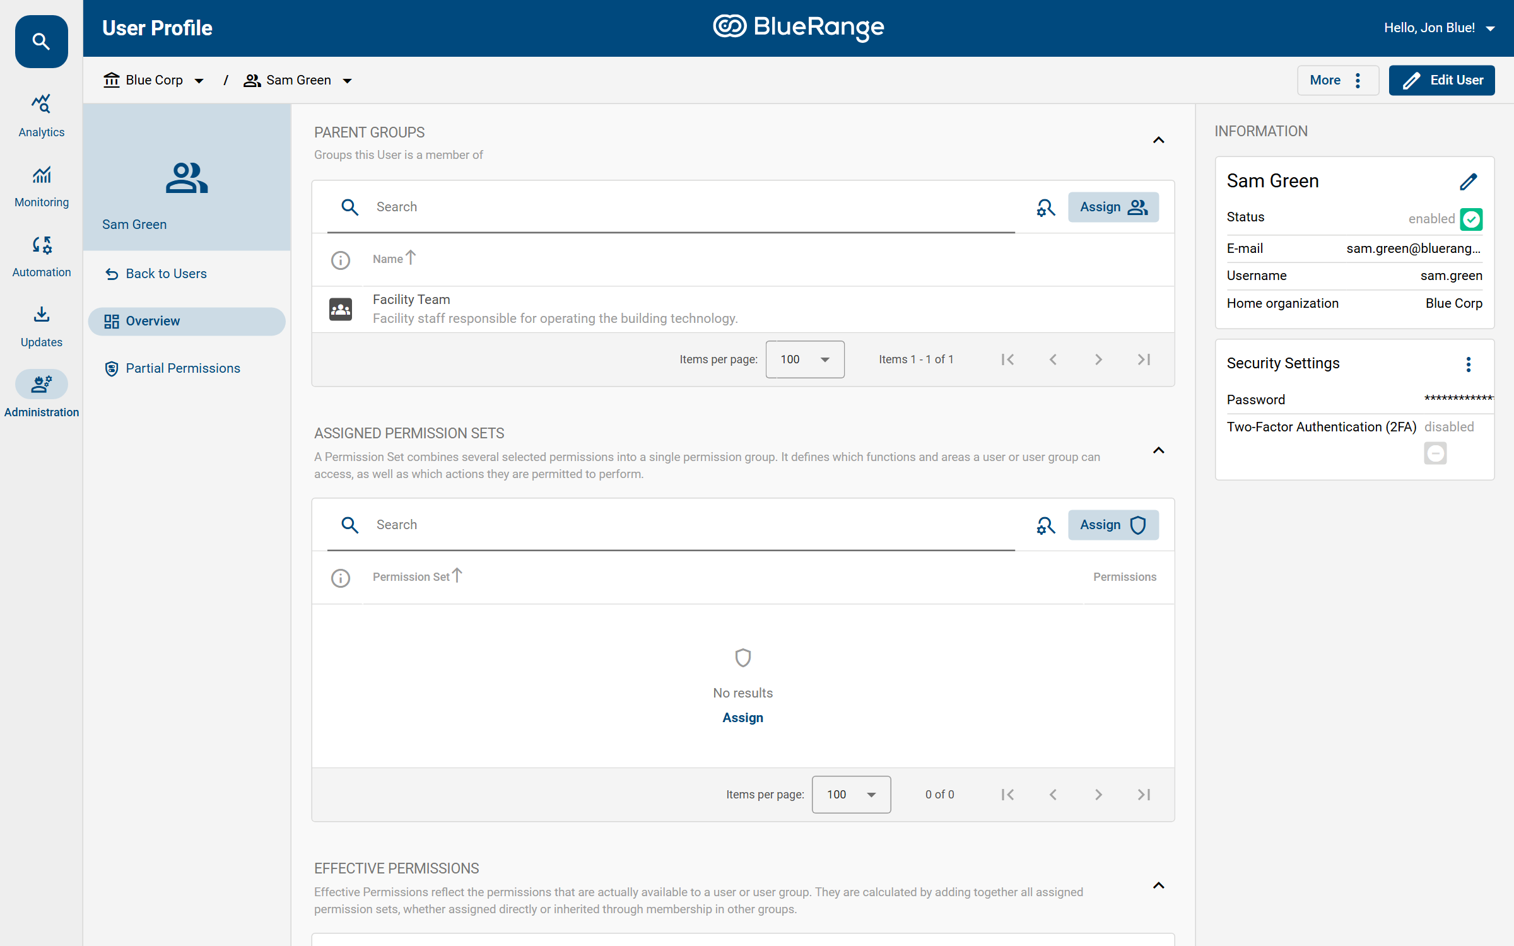Sort by the Name column
This screenshot has width=1514, height=946.
click(x=394, y=259)
